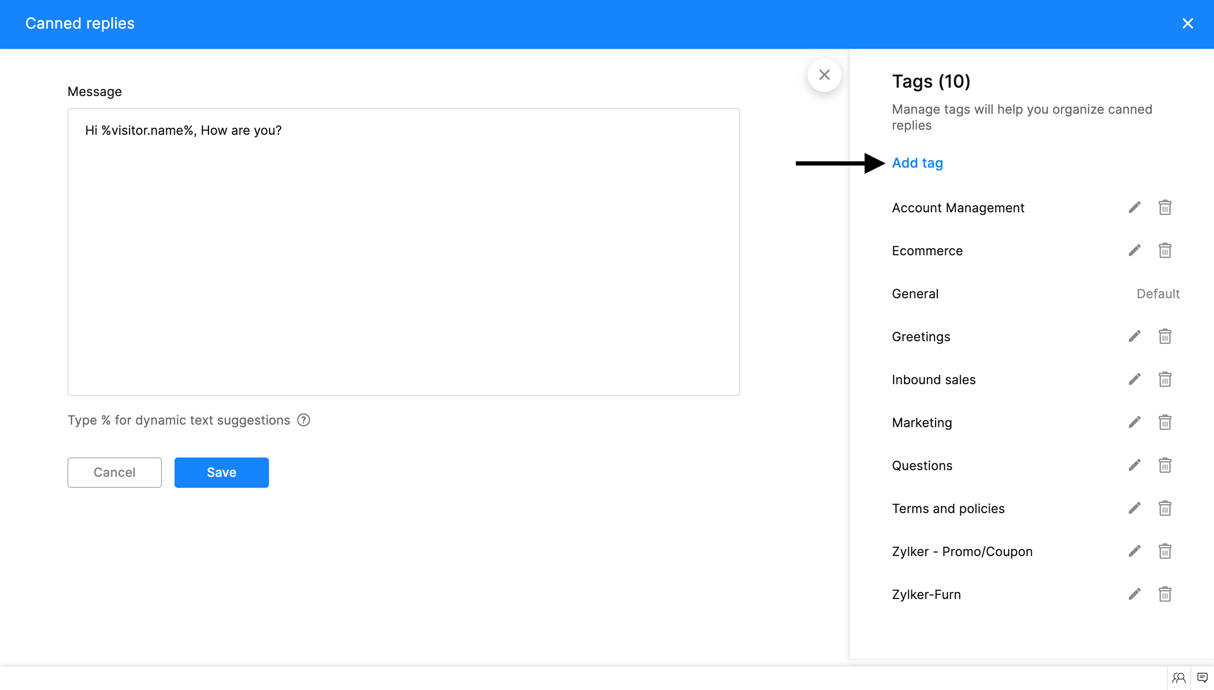Image resolution: width=1214 pixels, height=690 pixels.
Task: Close the Canned replies window
Action: tap(1187, 23)
